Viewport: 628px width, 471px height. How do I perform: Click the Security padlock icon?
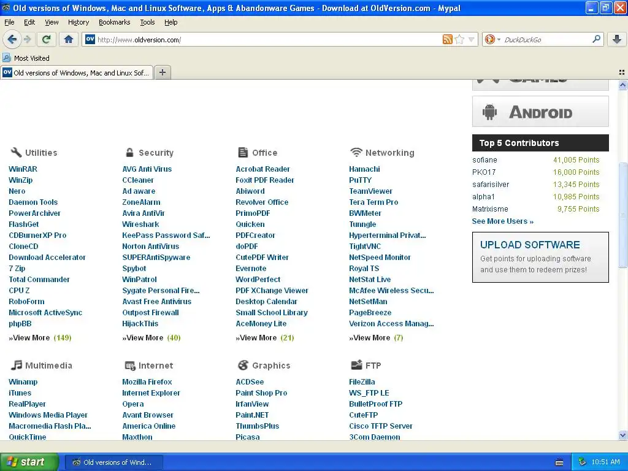129,152
